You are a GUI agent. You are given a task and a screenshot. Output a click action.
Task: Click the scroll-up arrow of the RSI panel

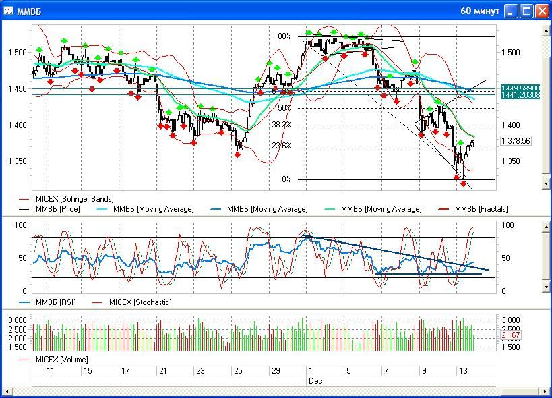(x=546, y=227)
